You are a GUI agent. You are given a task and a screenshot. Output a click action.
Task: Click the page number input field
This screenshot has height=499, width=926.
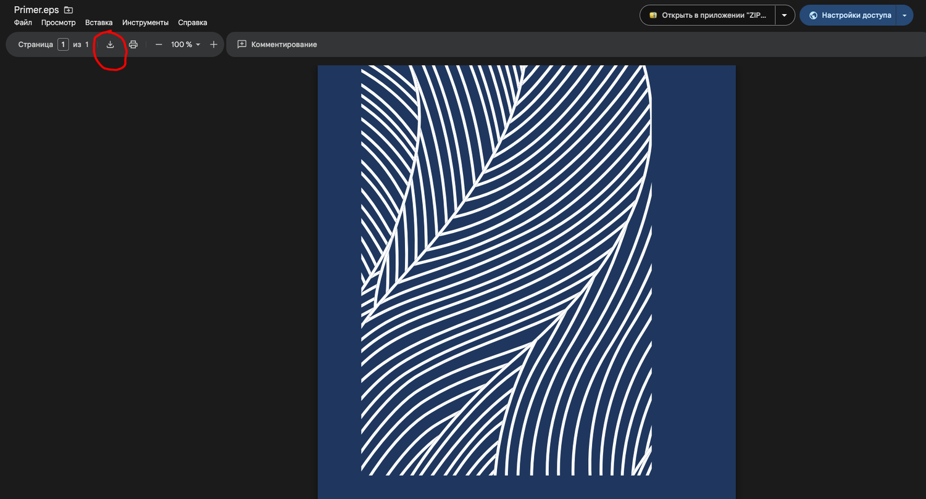point(62,44)
